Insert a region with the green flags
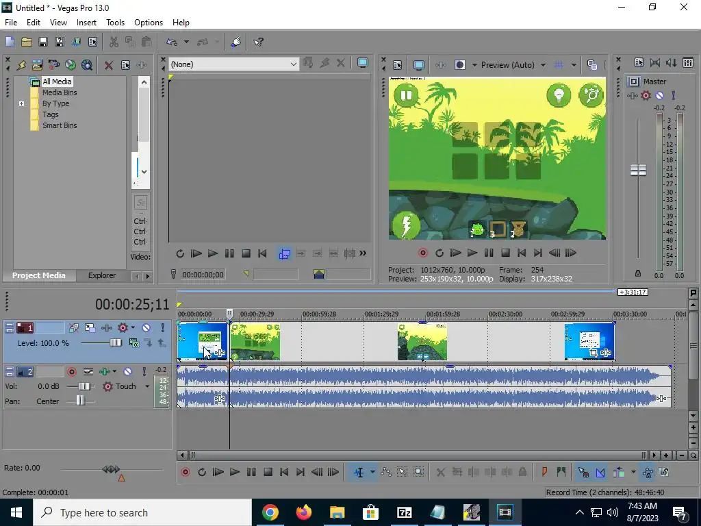 coord(561,472)
